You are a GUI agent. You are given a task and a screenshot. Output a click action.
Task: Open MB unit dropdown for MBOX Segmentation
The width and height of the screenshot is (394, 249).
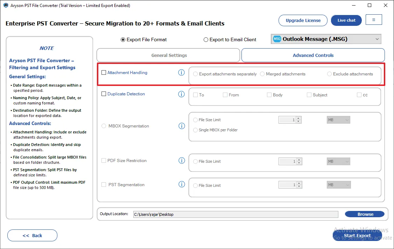(338, 120)
